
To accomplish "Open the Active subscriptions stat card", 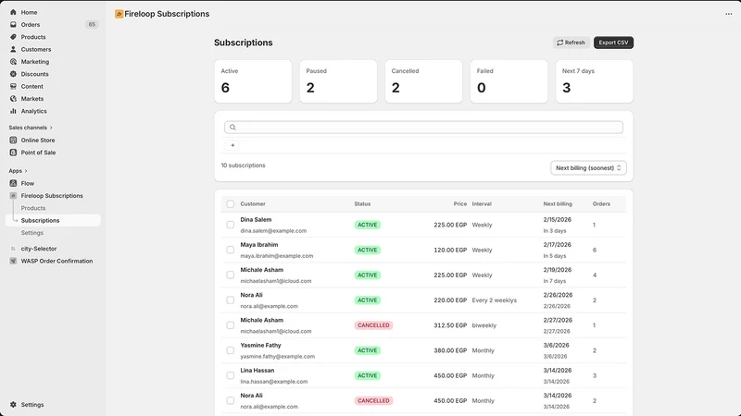I will 253,81.
